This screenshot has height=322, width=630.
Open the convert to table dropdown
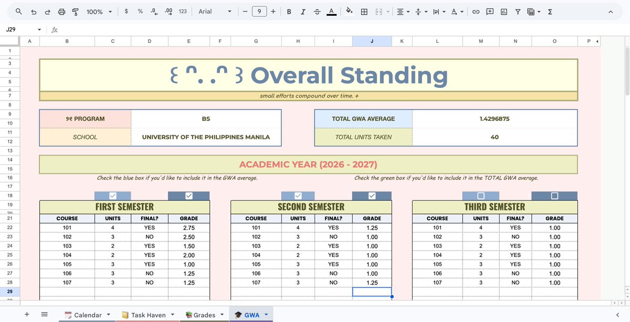(534, 12)
